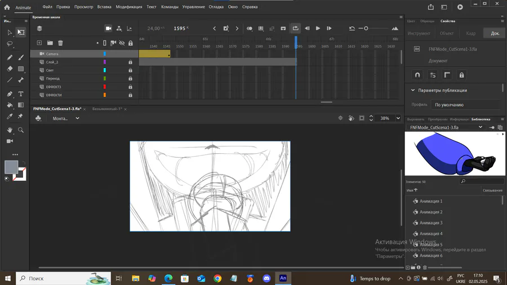The height and width of the screenshot is (285, 507).
Task: Toggle hide-all-layers eye icon in header
Action: click(x=122, y=43)
